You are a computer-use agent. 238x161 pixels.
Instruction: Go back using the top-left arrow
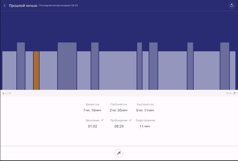(4, 6)
